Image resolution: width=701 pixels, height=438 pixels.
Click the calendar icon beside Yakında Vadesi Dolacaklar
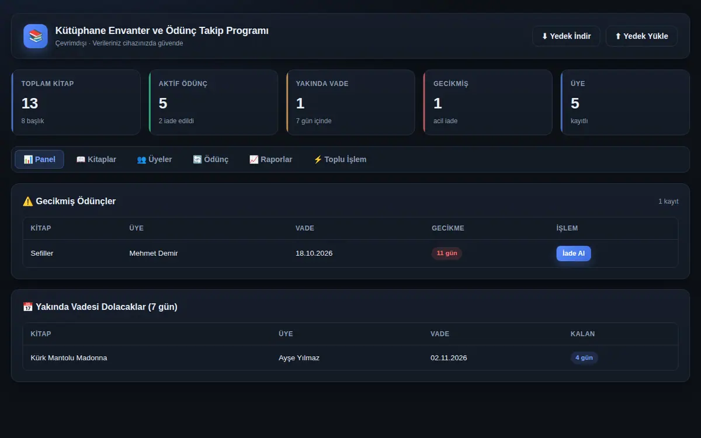pos(27,307)
